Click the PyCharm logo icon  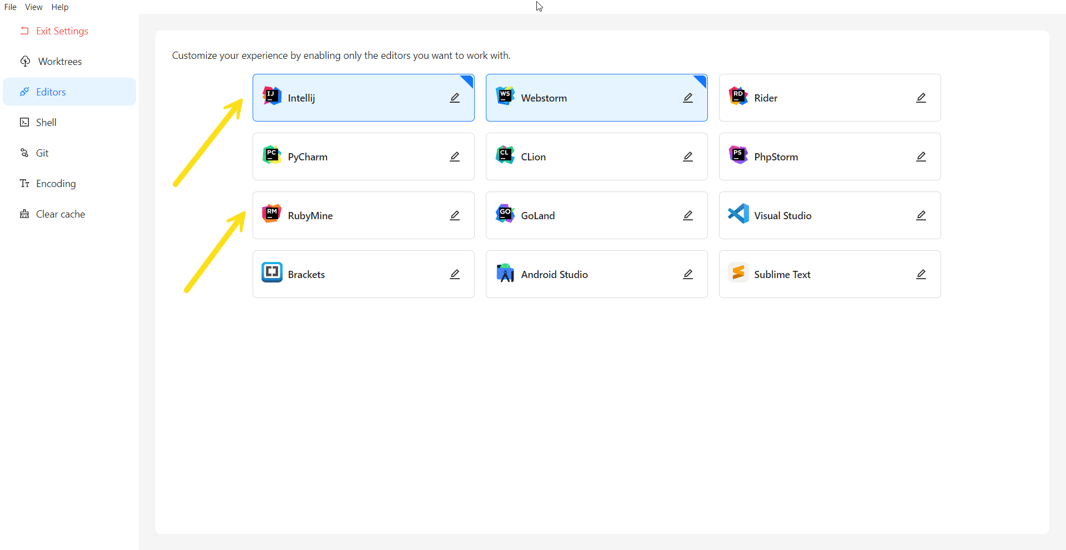tap(271, 156)
